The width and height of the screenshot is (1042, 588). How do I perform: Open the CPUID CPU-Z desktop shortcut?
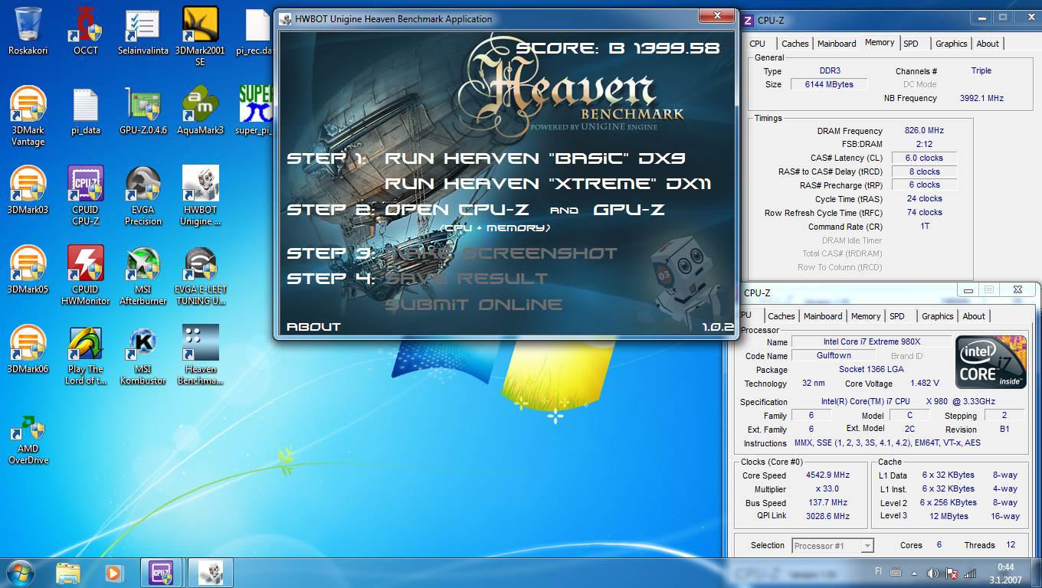tap(86, 195)
